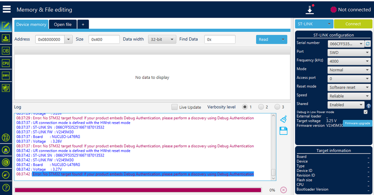Image resolution: width=374 pixels, height=195 pixels.
Task: Open the Frequency 4000 dropdown
Action: pyautogui.click(x=349, y=61)
